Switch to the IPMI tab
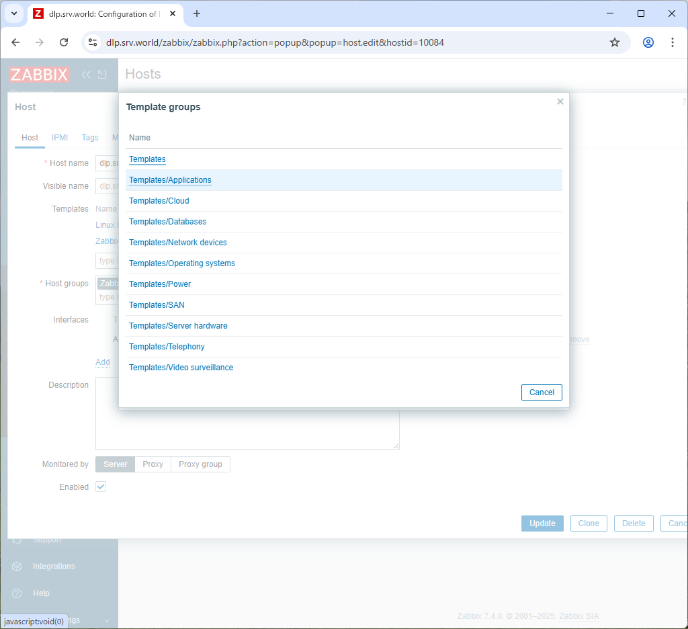This screenshot has height=629, width=688. click(60, 137)
